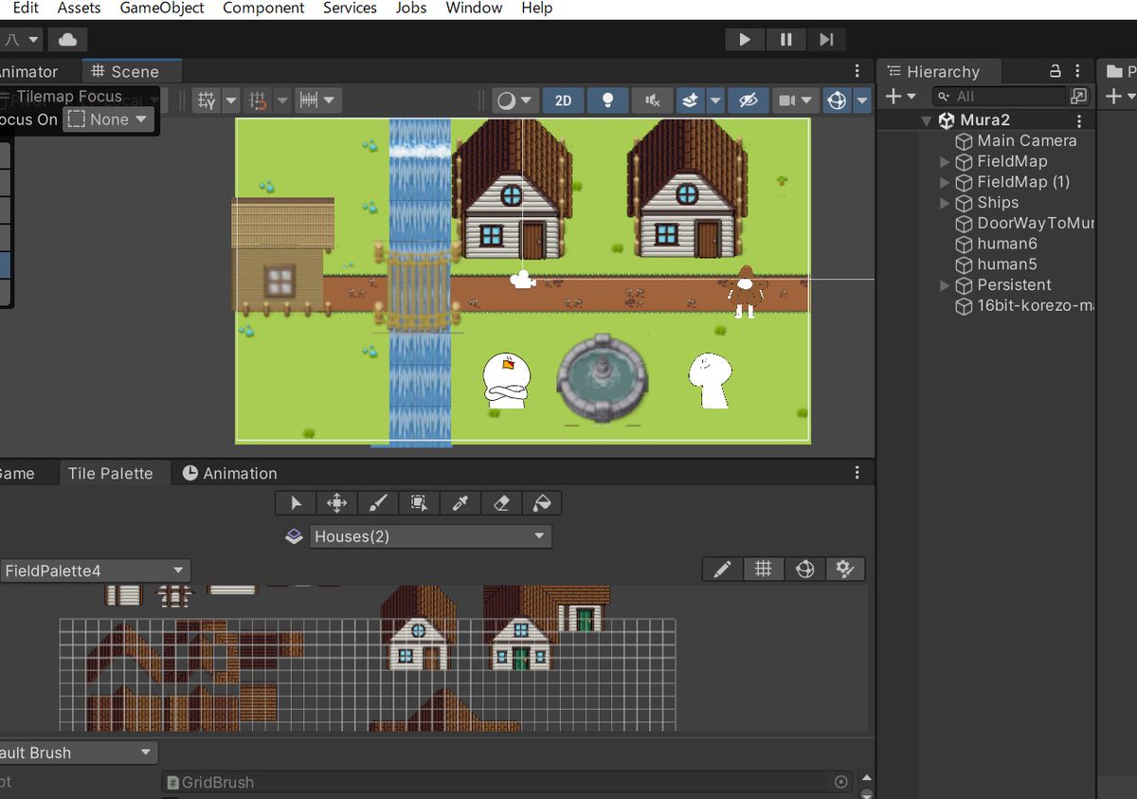Select the tile Select arrow tool
1137x799 pixels.
click(296, 502)
